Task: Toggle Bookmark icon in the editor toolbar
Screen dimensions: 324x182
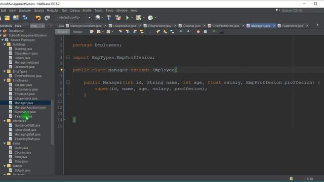Action: point(172,31)
